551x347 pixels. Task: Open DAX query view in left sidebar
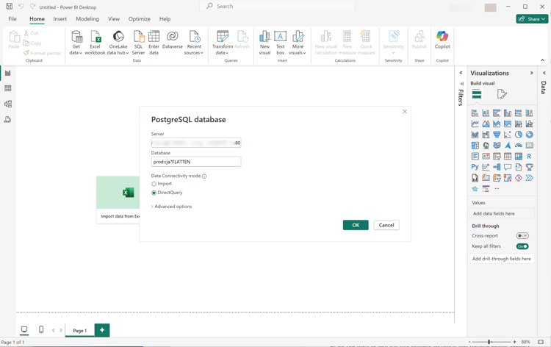[x=8, y=120]
